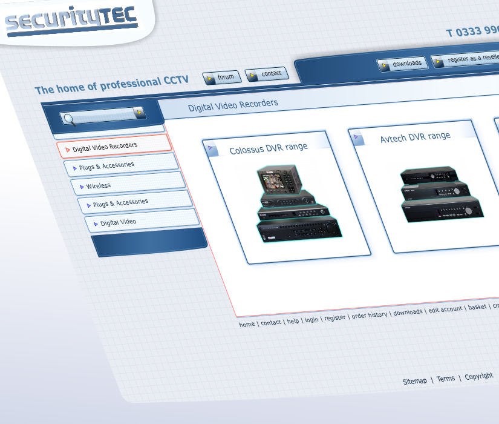
Task: Open the Sitemap link
Action: coord(415,381)
